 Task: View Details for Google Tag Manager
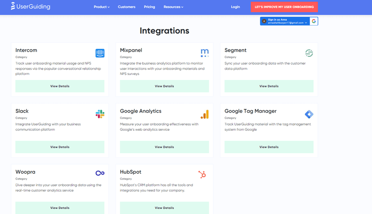269,147
